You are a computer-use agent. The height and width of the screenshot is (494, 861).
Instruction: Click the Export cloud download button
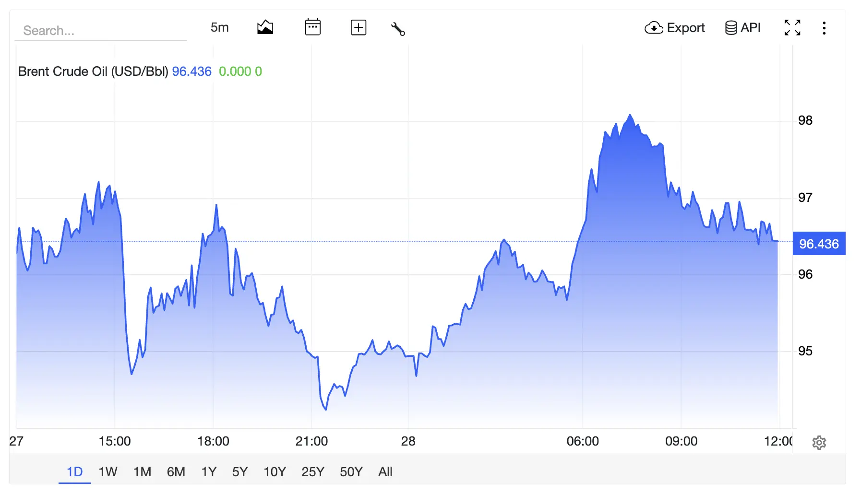[674, 28]
